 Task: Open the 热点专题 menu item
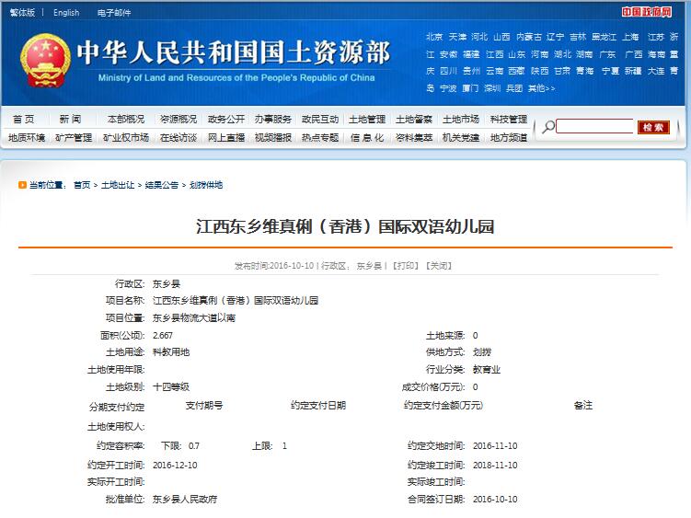(320, 137)
